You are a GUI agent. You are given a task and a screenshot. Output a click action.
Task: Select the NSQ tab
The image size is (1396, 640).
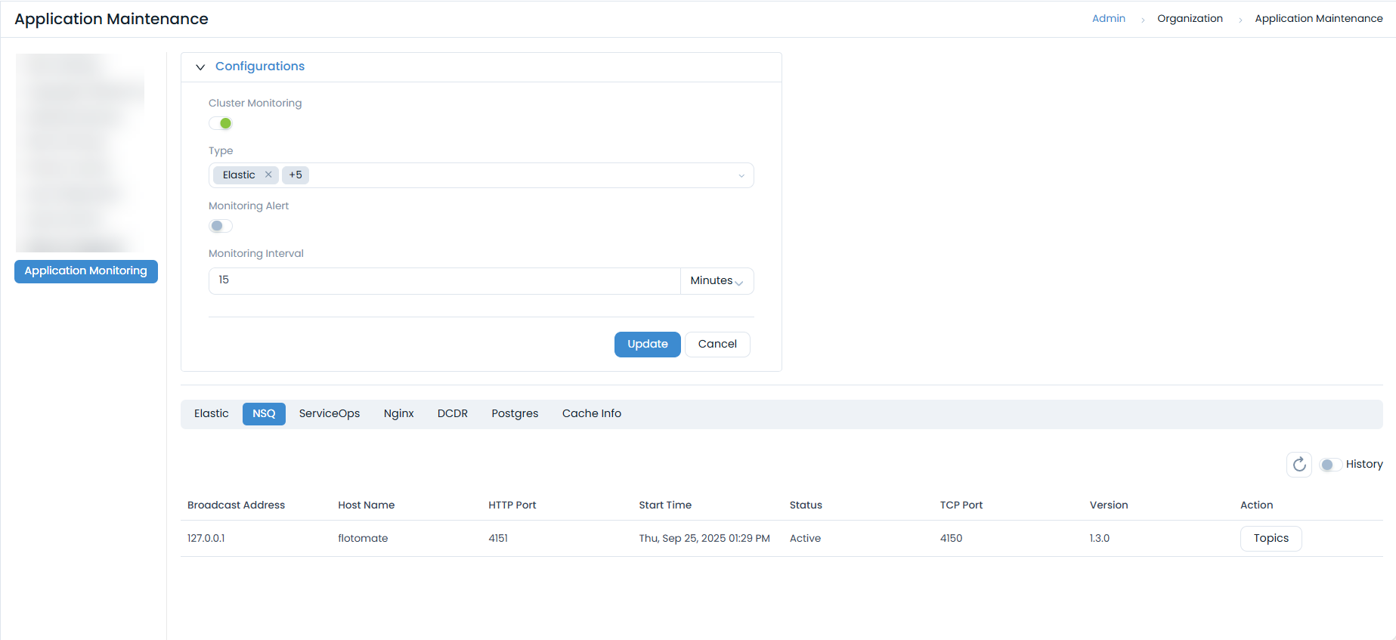pos(264,414)
